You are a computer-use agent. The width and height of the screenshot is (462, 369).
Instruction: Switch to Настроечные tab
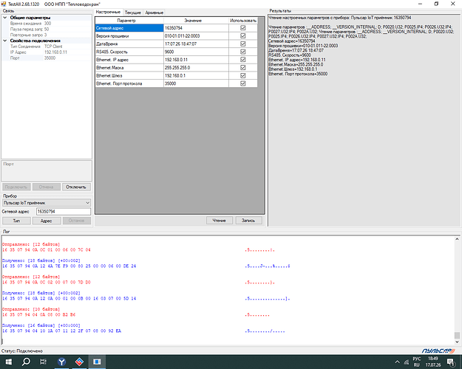[x=108, y=12]
